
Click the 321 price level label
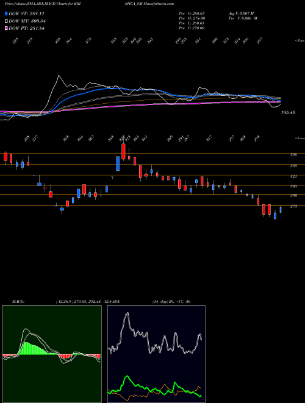(x=293, y=176)
